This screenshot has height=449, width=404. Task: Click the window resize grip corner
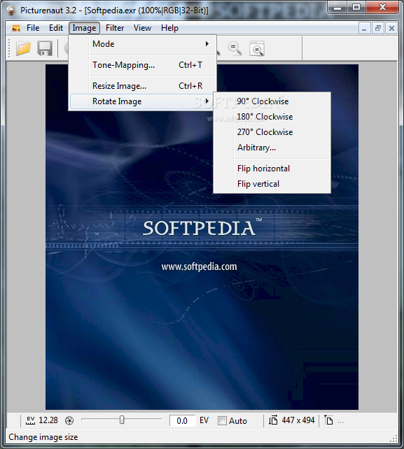click(x=394, y=439)
